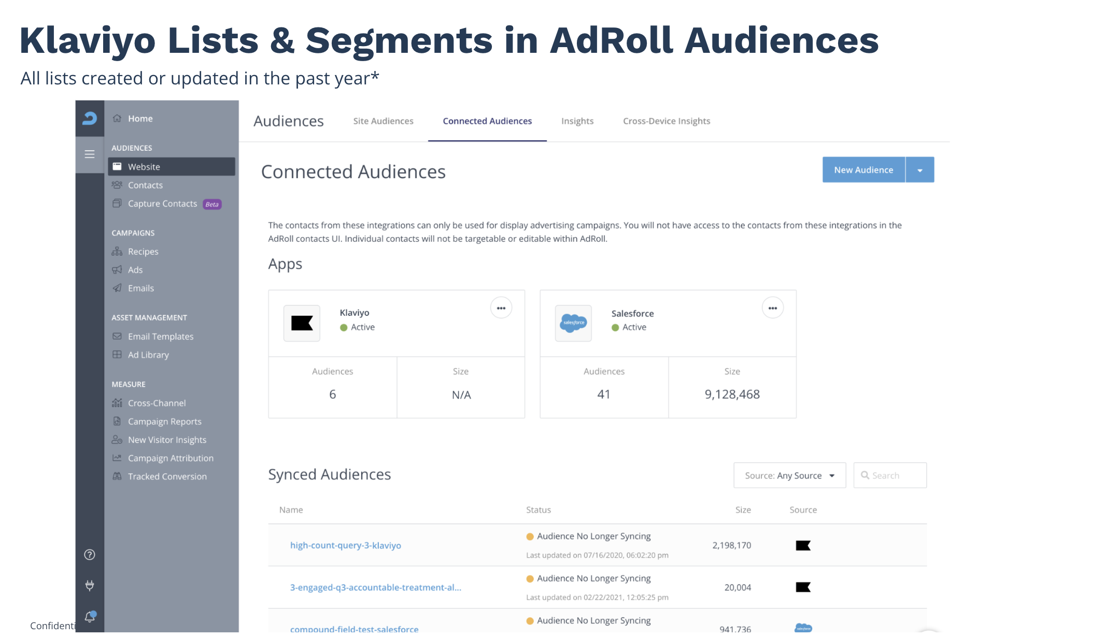Image resolution: width=1104 pixels, height=638 pixels.
Task: Open the 3-engaged-q3-accountable-treatment audience link
Action: point(375,587)
